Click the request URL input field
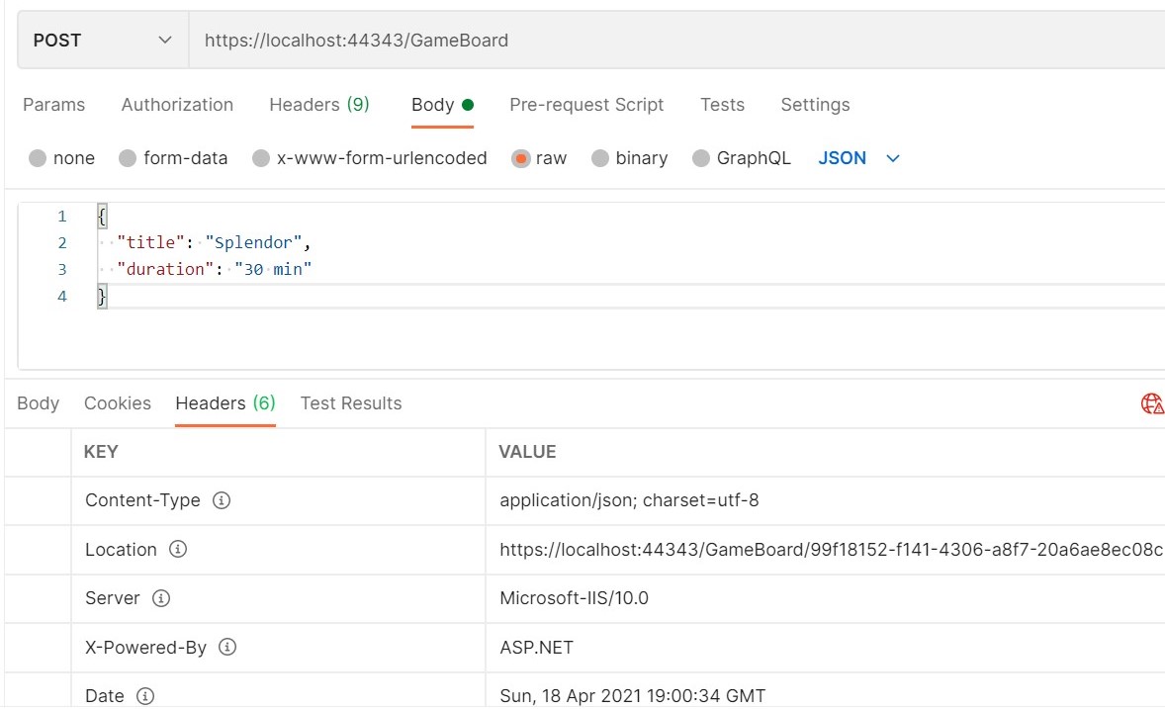Screen dimensions: 1165x709 tap(672, 41)
